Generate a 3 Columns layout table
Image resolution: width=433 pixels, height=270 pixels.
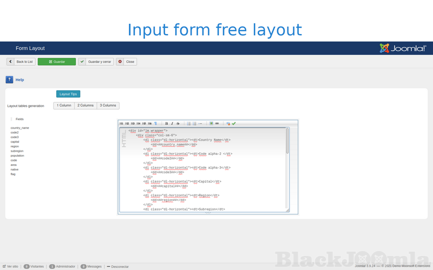[x=108, y=105]
